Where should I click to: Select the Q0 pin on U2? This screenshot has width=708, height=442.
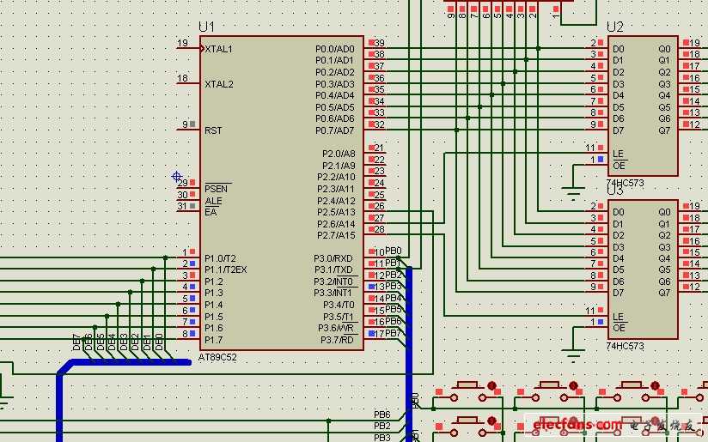point(664,49)
